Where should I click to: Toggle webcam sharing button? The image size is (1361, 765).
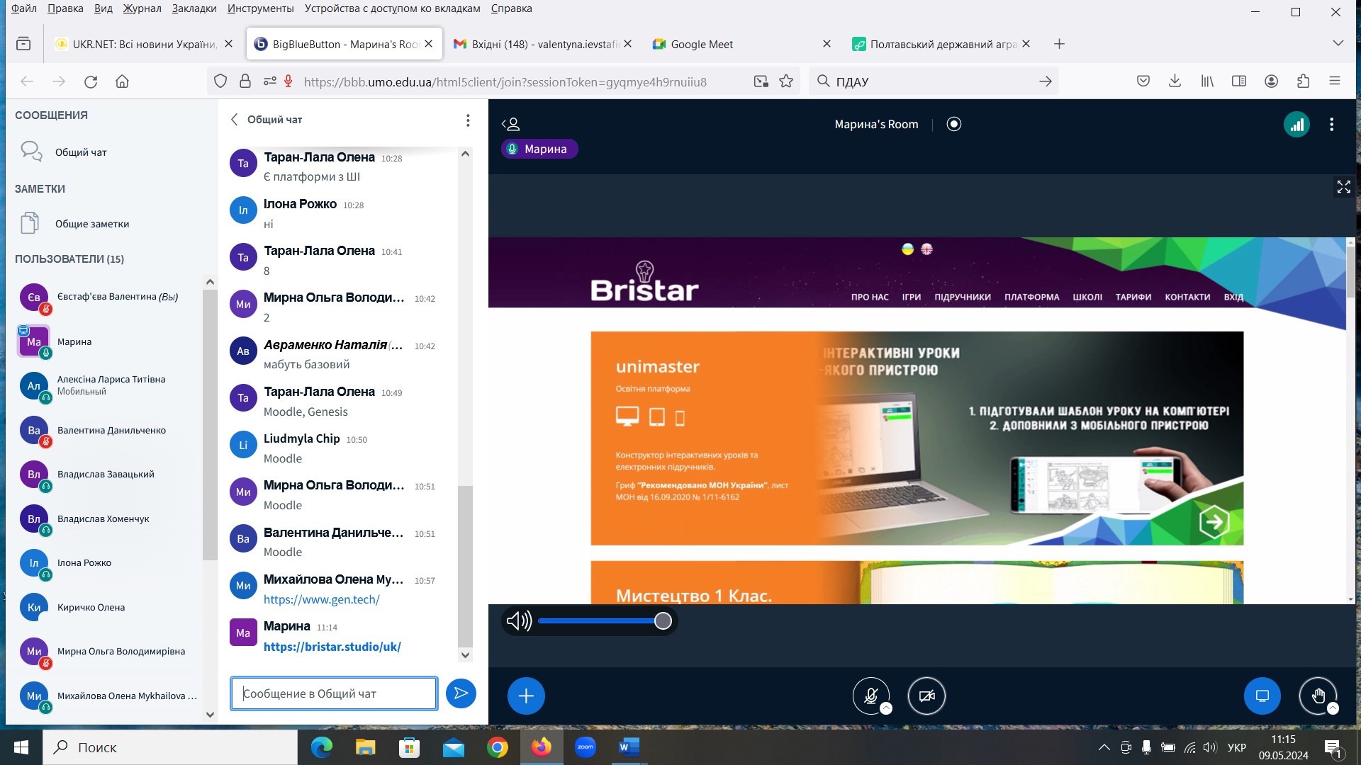pos(926,696)
